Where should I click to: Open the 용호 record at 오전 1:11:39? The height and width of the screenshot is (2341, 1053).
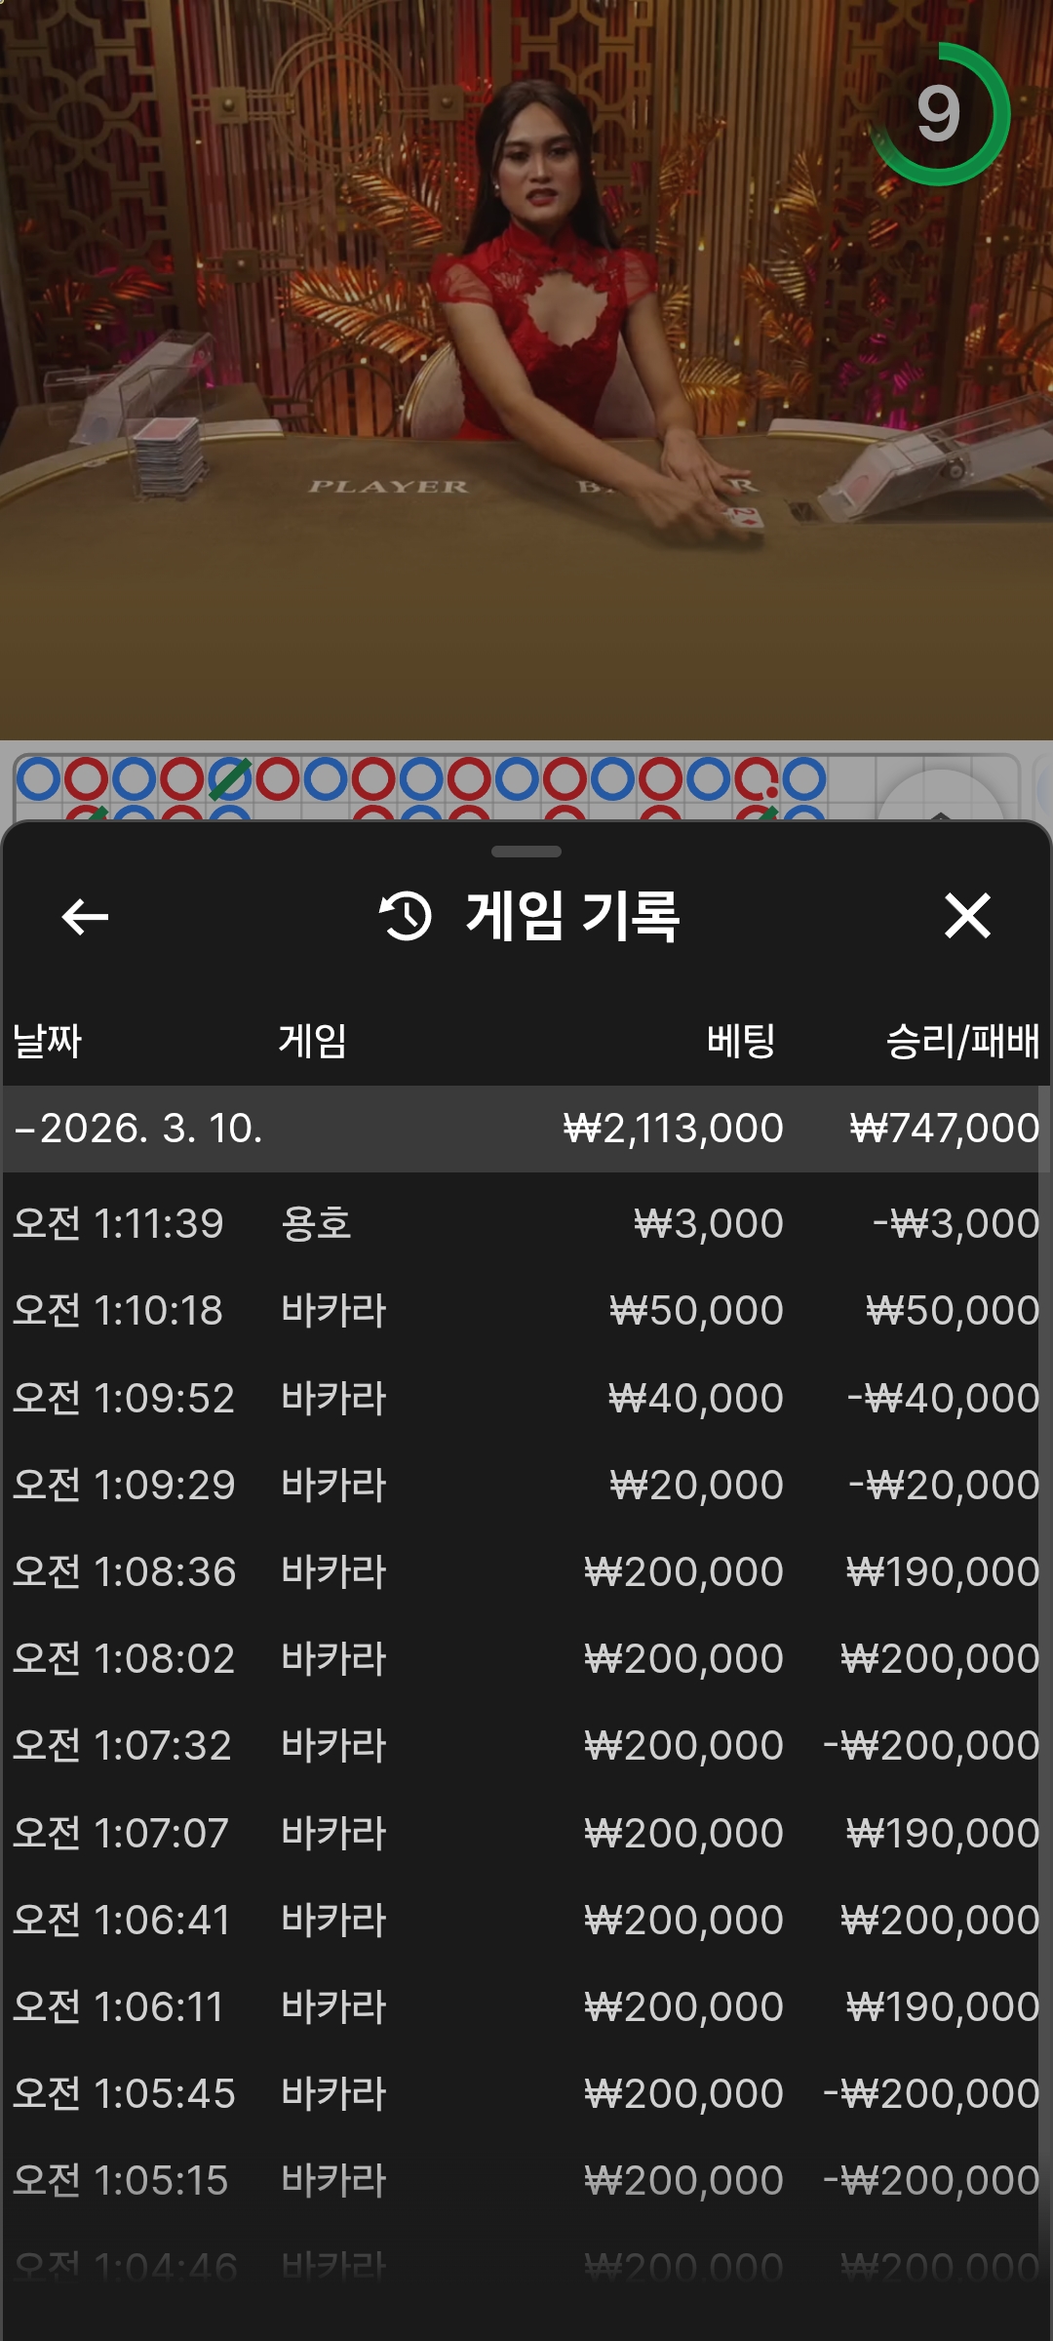pyautogui.click(x=526, y=1223)
